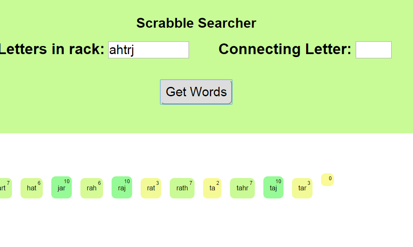
Task: Choose the 'tahr' word tile
Action: coord(242,188)
